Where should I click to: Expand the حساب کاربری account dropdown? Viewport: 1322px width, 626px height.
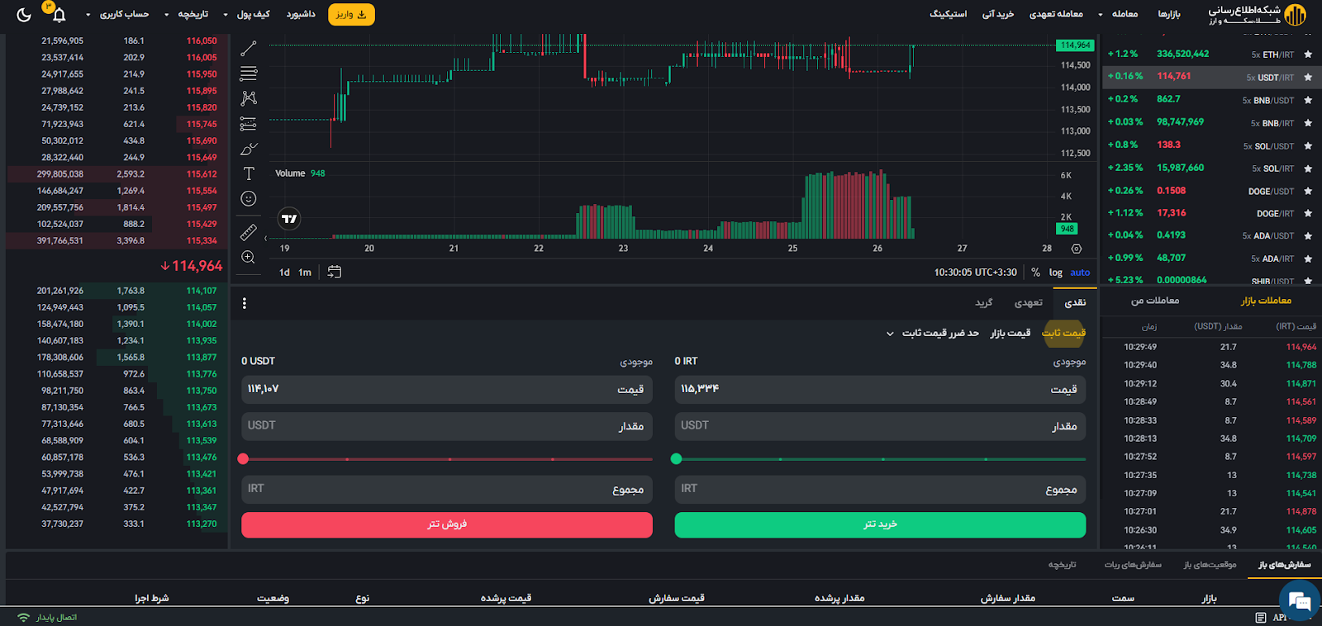tap(119, 14)
